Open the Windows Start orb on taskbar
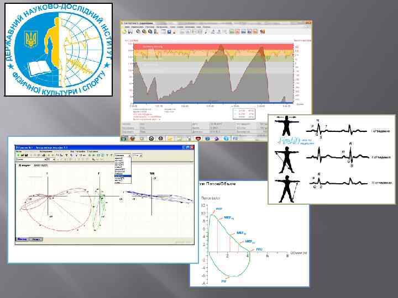Image resolution: width=398 pixels, height=298 pixels. (124, 139)
